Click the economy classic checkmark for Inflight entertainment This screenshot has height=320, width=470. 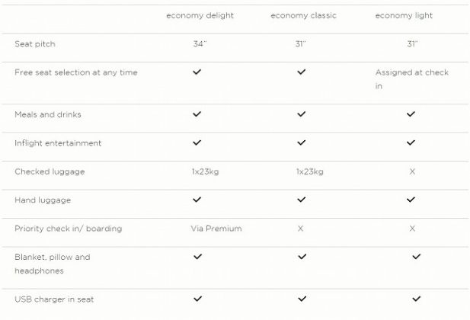[302, 142]
